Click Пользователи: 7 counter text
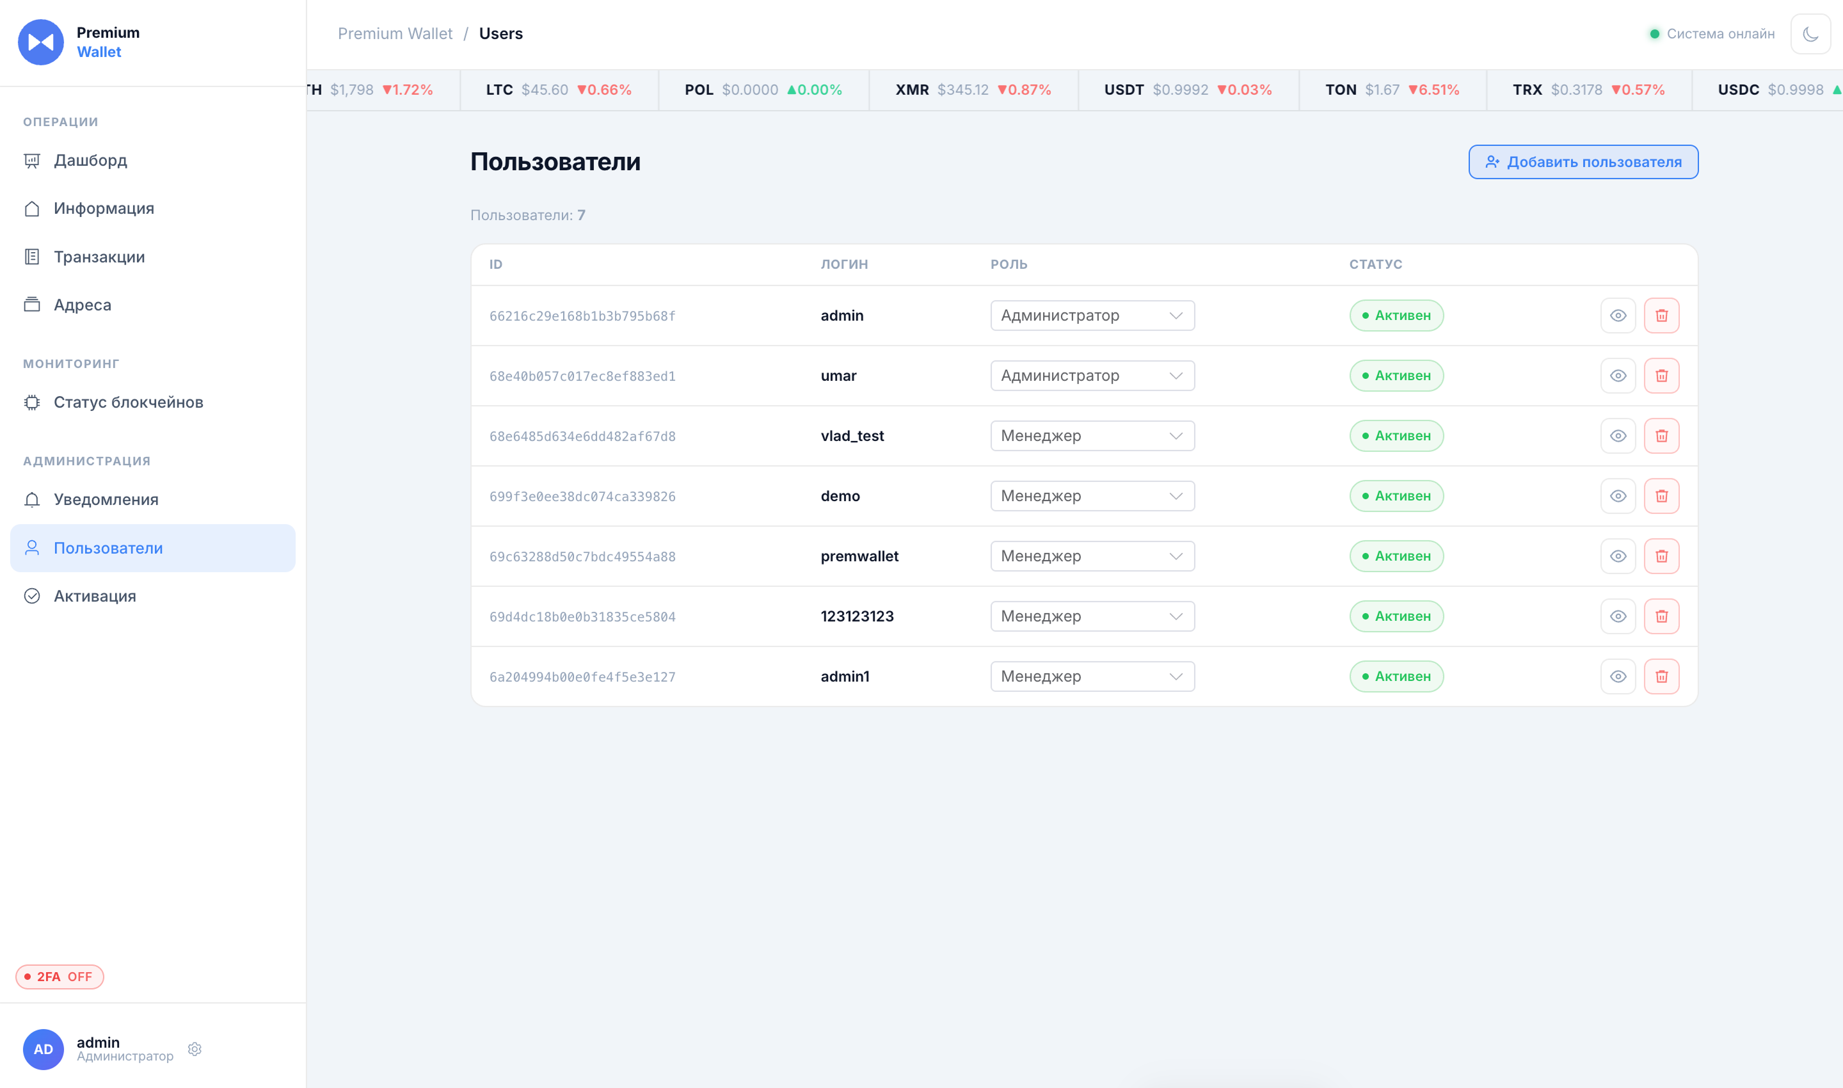Image resolution: width=1843 pixels, height=1088 pixels. [x=528, y=216]
